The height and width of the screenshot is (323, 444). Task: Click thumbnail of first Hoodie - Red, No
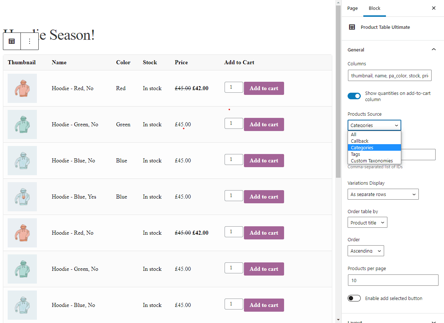(x=22, y=88)
